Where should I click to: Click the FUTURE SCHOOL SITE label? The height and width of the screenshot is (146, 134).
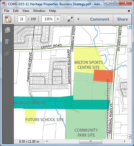[45, 120]
